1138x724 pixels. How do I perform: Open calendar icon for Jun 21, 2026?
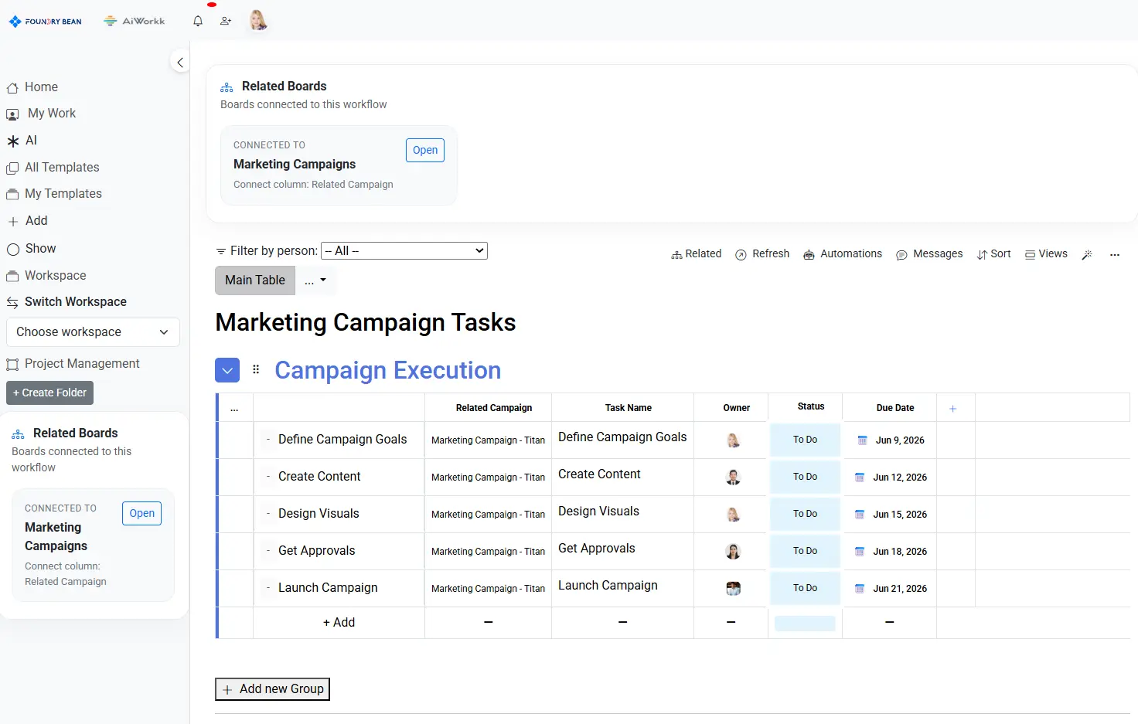point(859,589)
